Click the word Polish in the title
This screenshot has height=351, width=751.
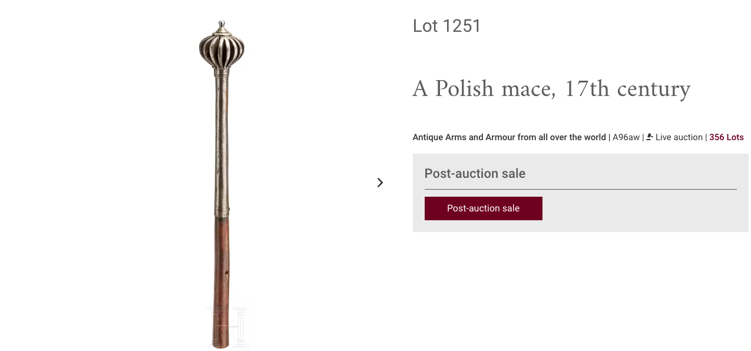464,89
